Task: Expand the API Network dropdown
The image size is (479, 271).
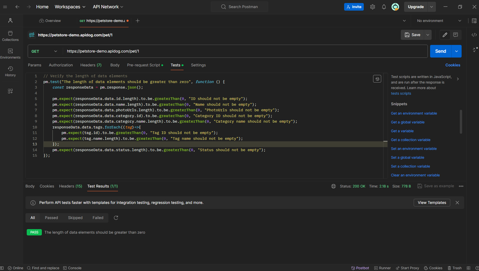Action: pyautogui.click(x=108, y=7)
